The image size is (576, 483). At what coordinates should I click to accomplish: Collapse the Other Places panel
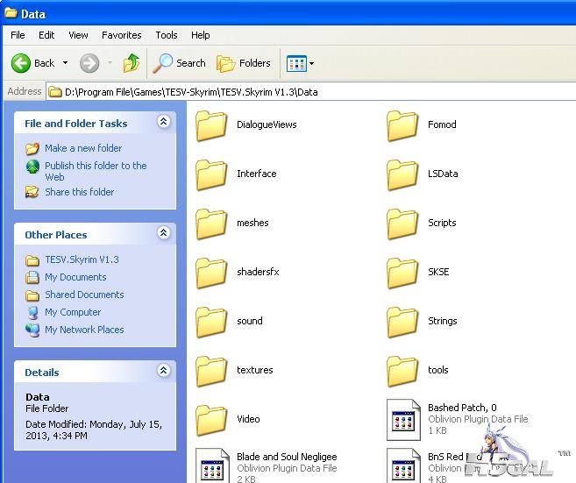(163, 232)
